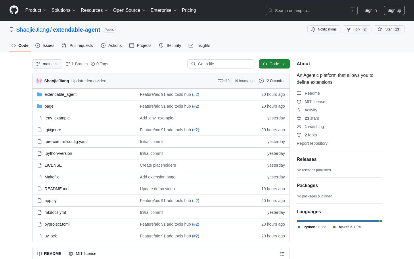The height and width of the screenshot is (259, 414).
Task: Select the README tab below file list
Action: coord(49,254)
